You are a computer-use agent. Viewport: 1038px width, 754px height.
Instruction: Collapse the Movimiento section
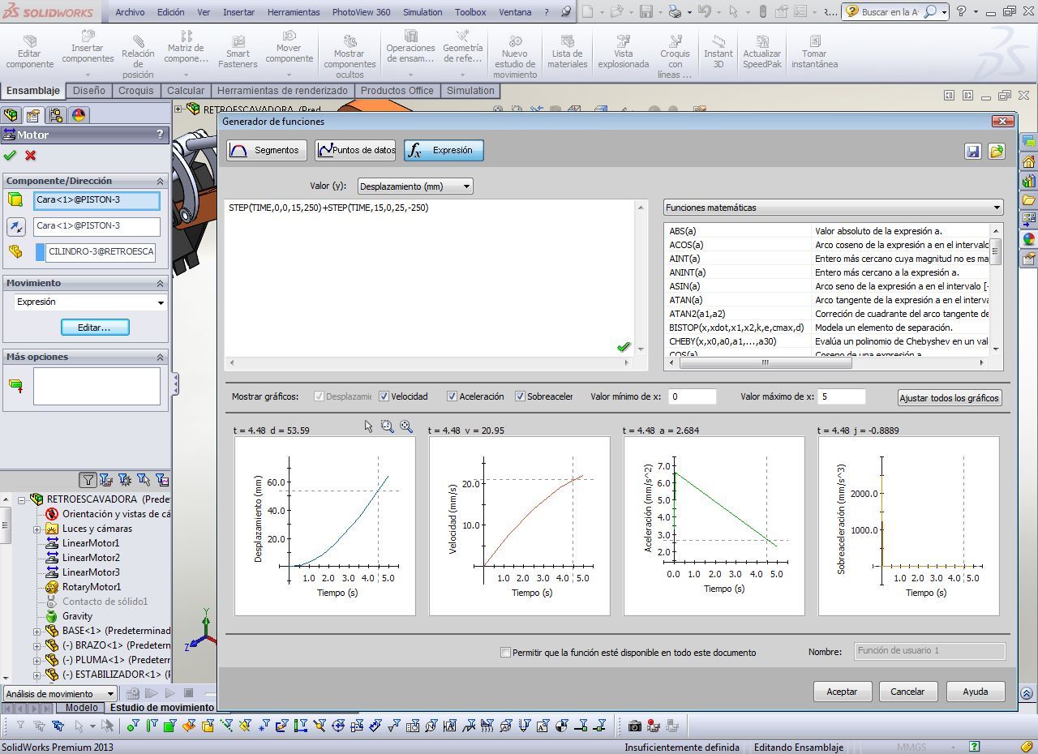point(160,283)
